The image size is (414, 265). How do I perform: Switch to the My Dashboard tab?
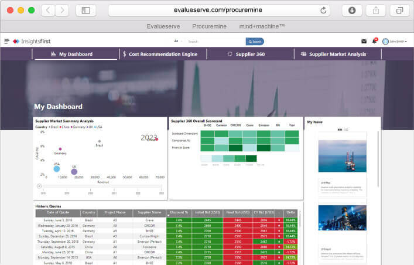[76, 54]
